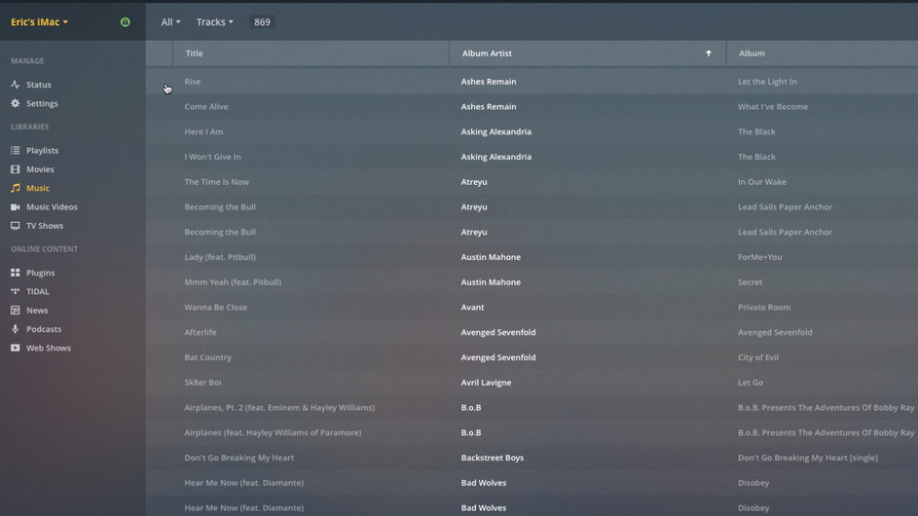
Task: Click the album Let Go
Action: click(750, 383)
